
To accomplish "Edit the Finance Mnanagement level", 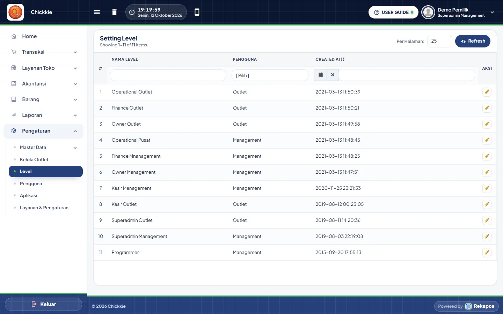I will (x=487, y=156).
